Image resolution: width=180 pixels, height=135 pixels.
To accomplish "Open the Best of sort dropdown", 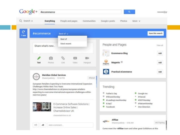I will 63,34.
